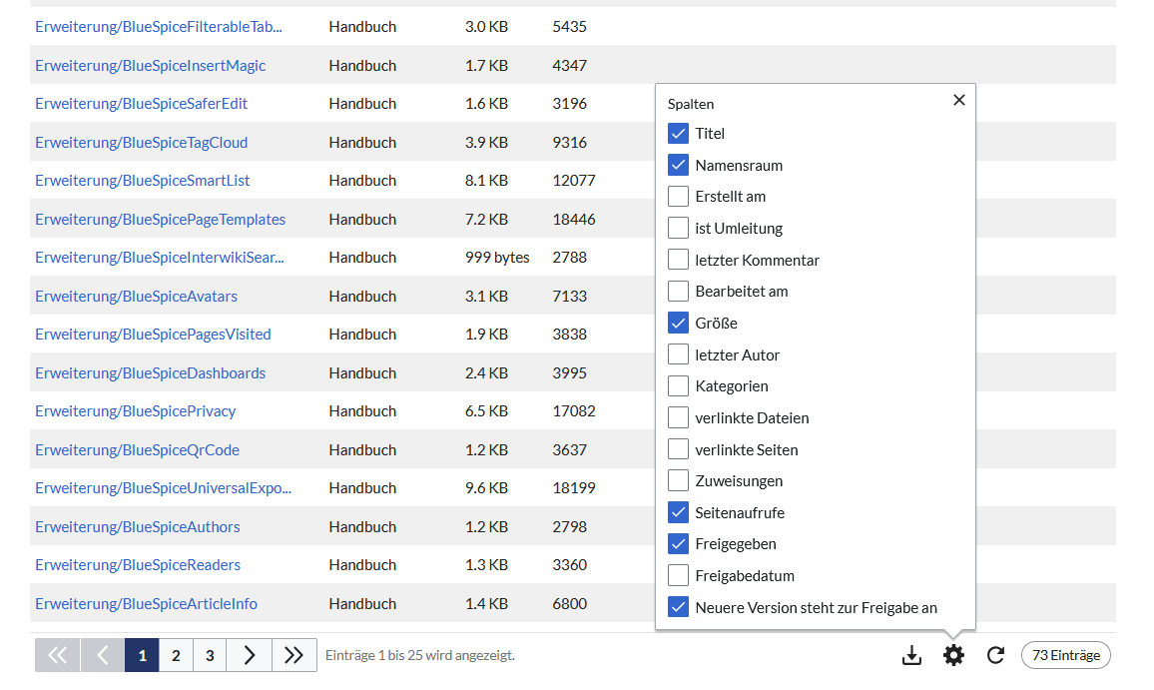
Task: Go to page 2
Action: pos(176,656)
